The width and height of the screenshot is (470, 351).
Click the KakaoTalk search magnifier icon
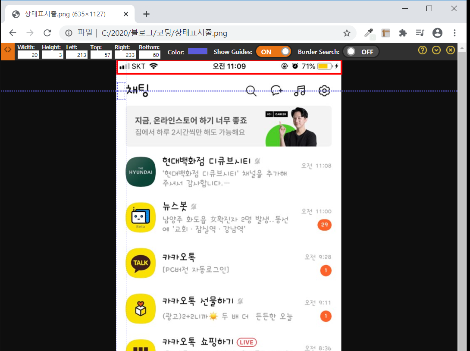pyautogui.click(x=251, y=91)
